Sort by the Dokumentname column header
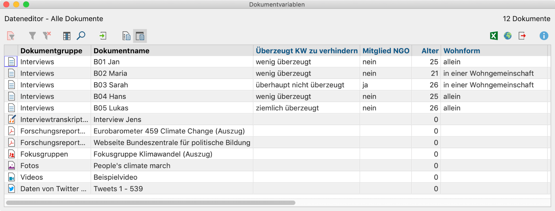This screenshot has width=555, height=211. click(172, 51)
